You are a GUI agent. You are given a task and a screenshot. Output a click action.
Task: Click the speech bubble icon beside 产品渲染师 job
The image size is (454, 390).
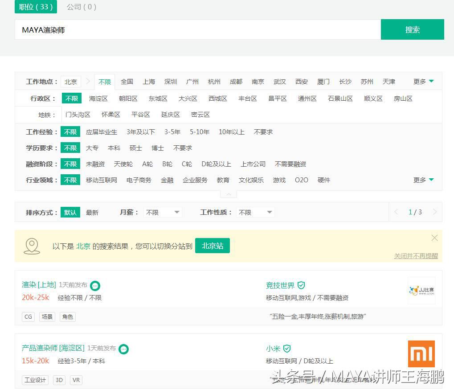click(123, 349)
